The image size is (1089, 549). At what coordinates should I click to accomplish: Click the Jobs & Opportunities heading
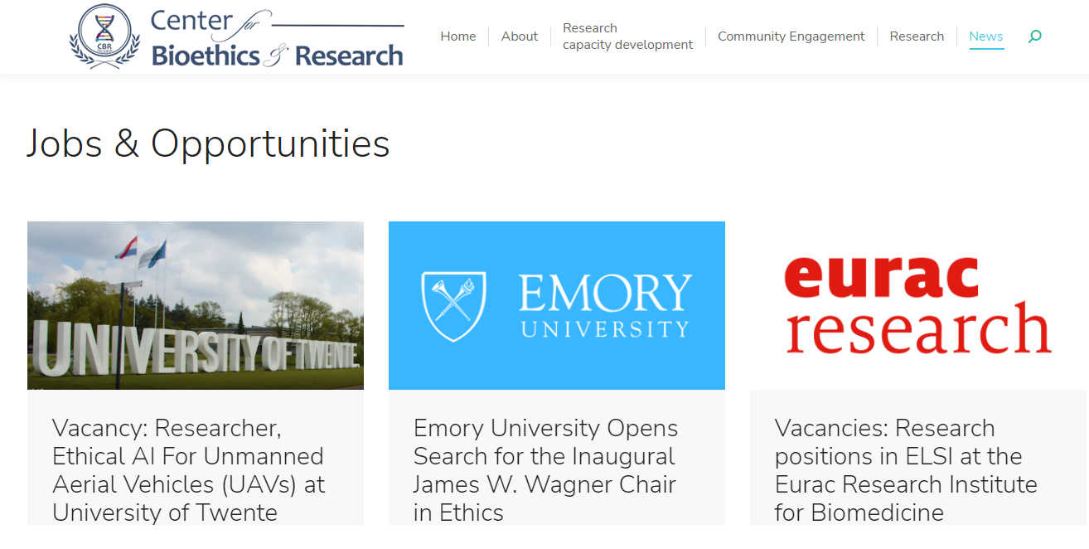click(208, 143)
